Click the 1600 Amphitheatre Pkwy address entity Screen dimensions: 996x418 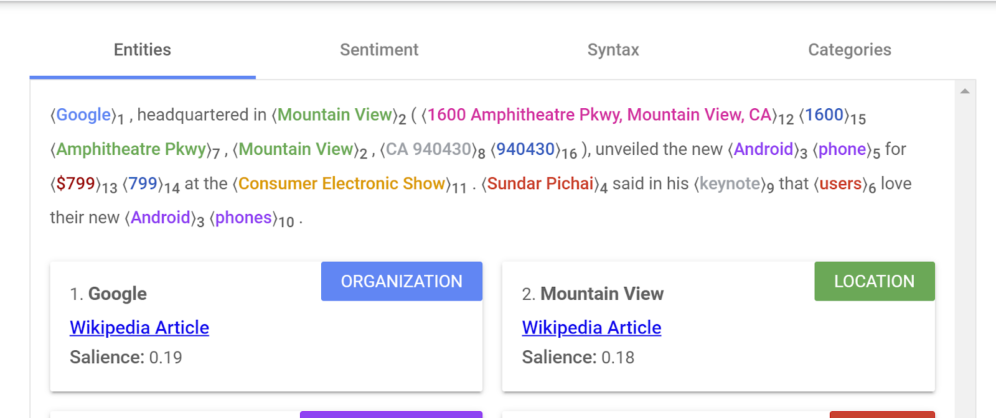pos(599,115)
